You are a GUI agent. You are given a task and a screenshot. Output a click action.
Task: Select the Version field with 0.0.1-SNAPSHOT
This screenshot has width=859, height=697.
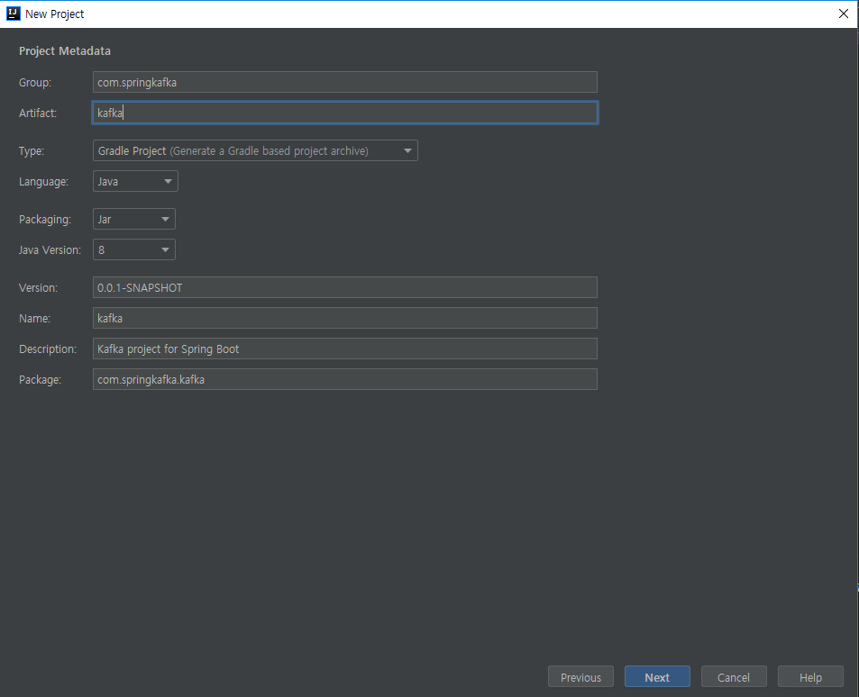(x=345, y=287)
